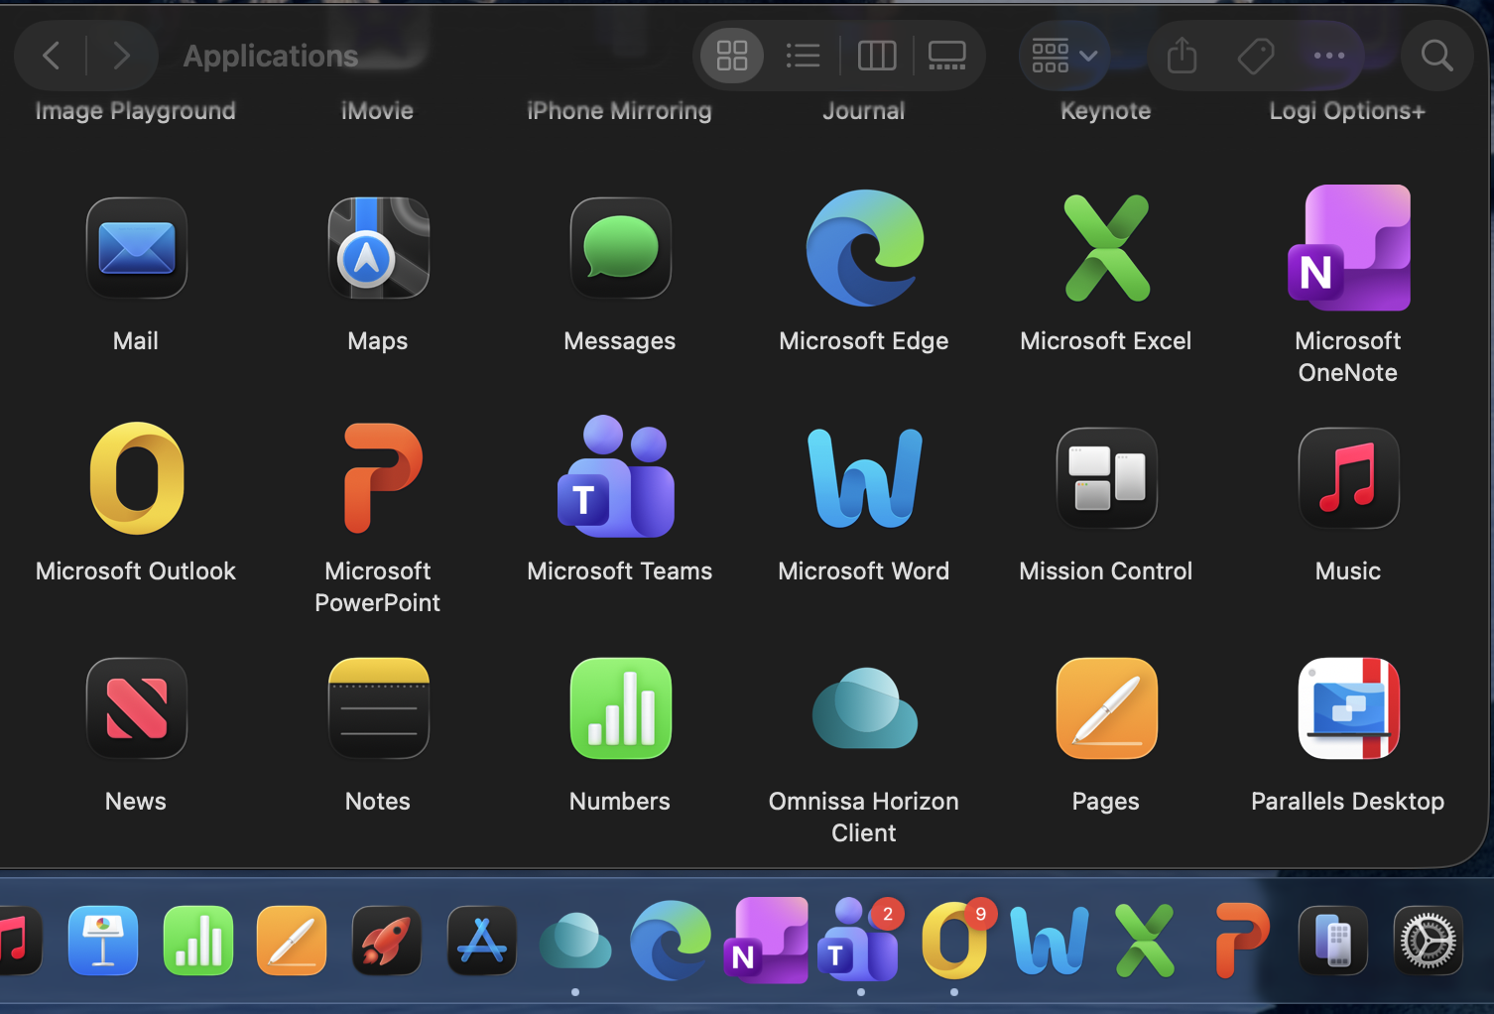The height and width of the screenshot is (1014, 1494).
Task: Select the Music app in Finder grid
Action: (1348, 478)
